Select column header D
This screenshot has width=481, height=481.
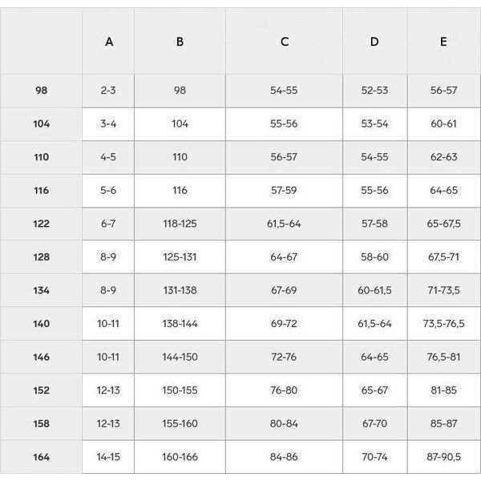[x=375, y=41]
